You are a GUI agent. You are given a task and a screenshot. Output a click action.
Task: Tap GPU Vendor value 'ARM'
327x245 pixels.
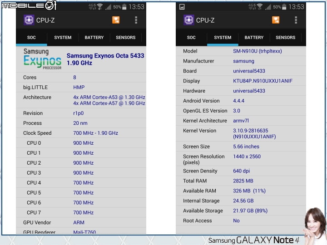tap(79, 222)
